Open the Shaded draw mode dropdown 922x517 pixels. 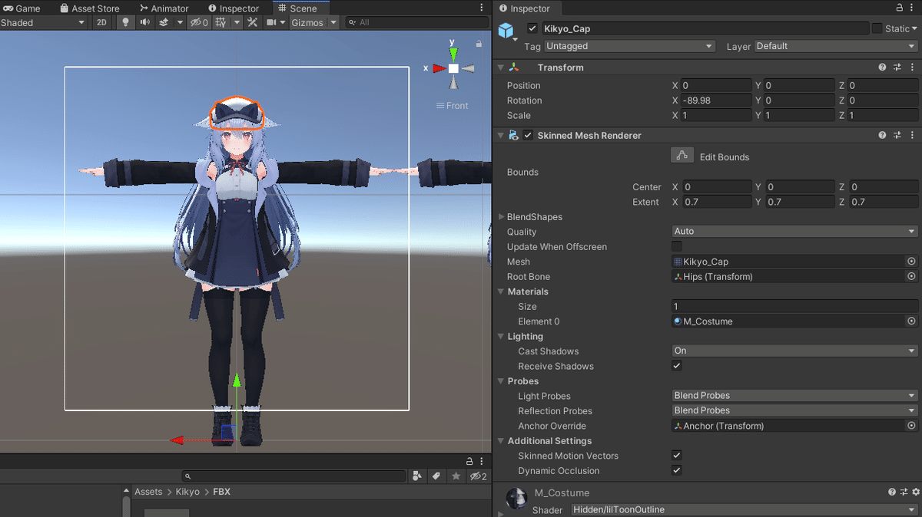44,22
